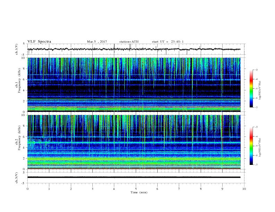Click the "Time (min)" x-axis label
Image resolution: width=275 pixels, height=212 pixels.
[x=139, y=192]
